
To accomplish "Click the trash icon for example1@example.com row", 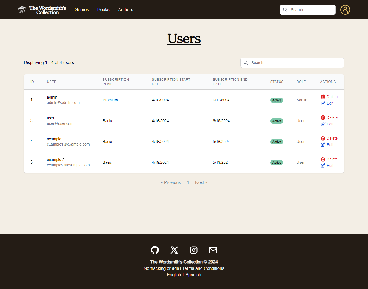I will (x=323, y=138).
